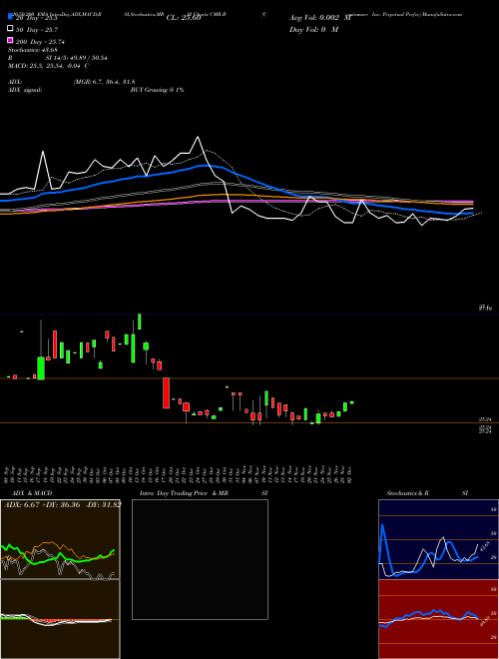This screenshot has height=659, width=499.
Task: Click the tall white EMA spike near the chart's left
Action: pos(43,168)
